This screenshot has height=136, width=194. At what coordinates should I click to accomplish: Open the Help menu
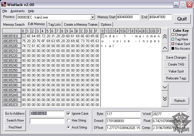[31, 11]
